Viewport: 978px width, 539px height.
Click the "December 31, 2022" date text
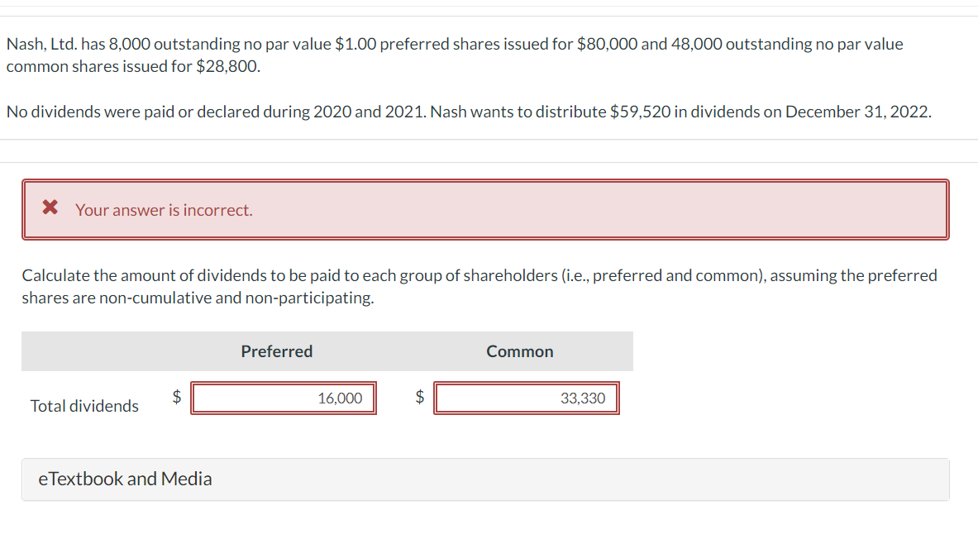click(856, 112)
